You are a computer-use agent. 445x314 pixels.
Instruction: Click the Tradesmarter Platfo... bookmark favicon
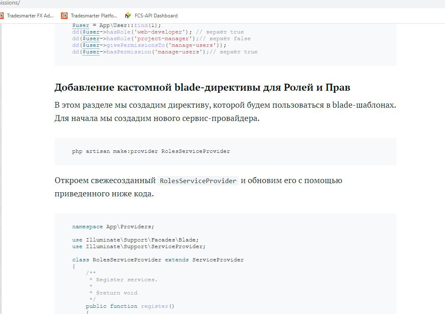[64, 16]
